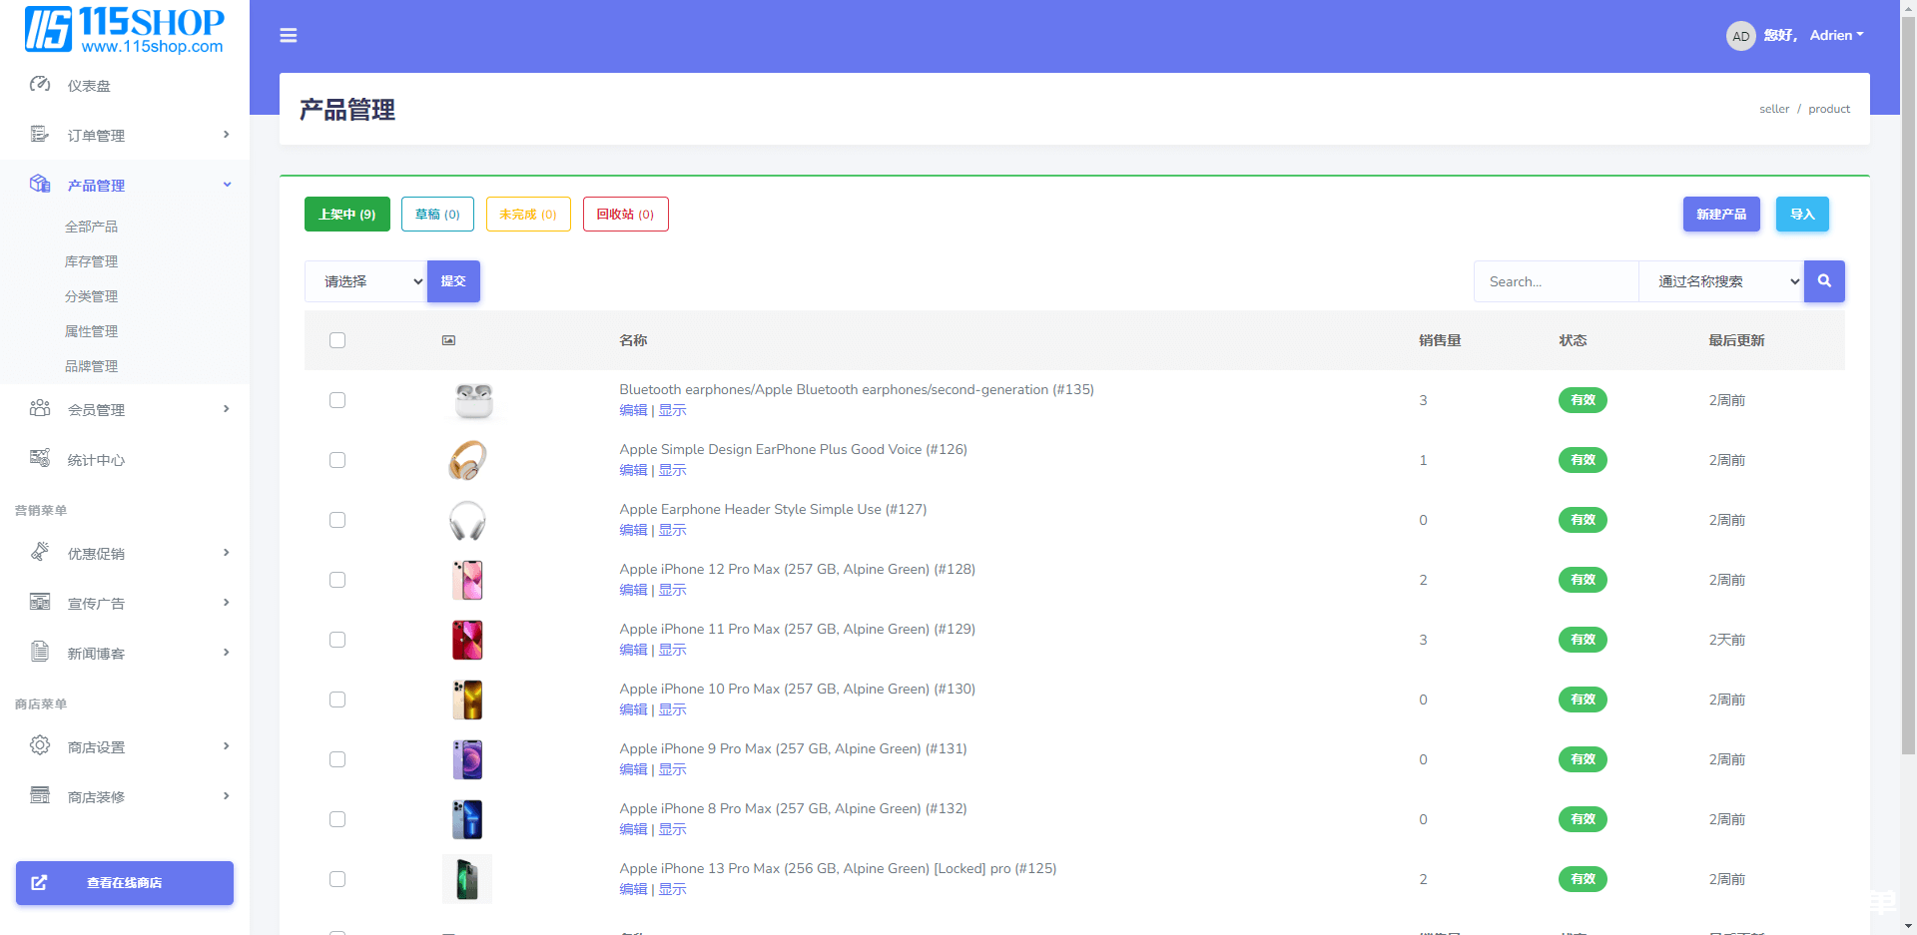Check the Bluetooth earphones (#135) row
Screen dimensions: 1917x935
337,400
